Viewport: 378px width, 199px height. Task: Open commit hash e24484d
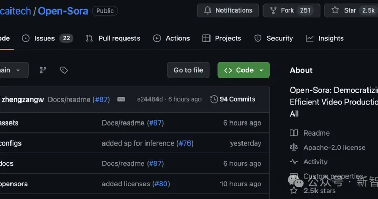click(150, 99)
